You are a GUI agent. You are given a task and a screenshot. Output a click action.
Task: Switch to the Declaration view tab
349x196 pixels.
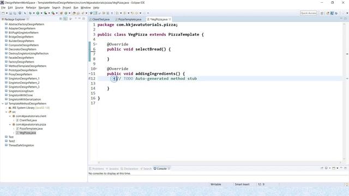[129, 169]
